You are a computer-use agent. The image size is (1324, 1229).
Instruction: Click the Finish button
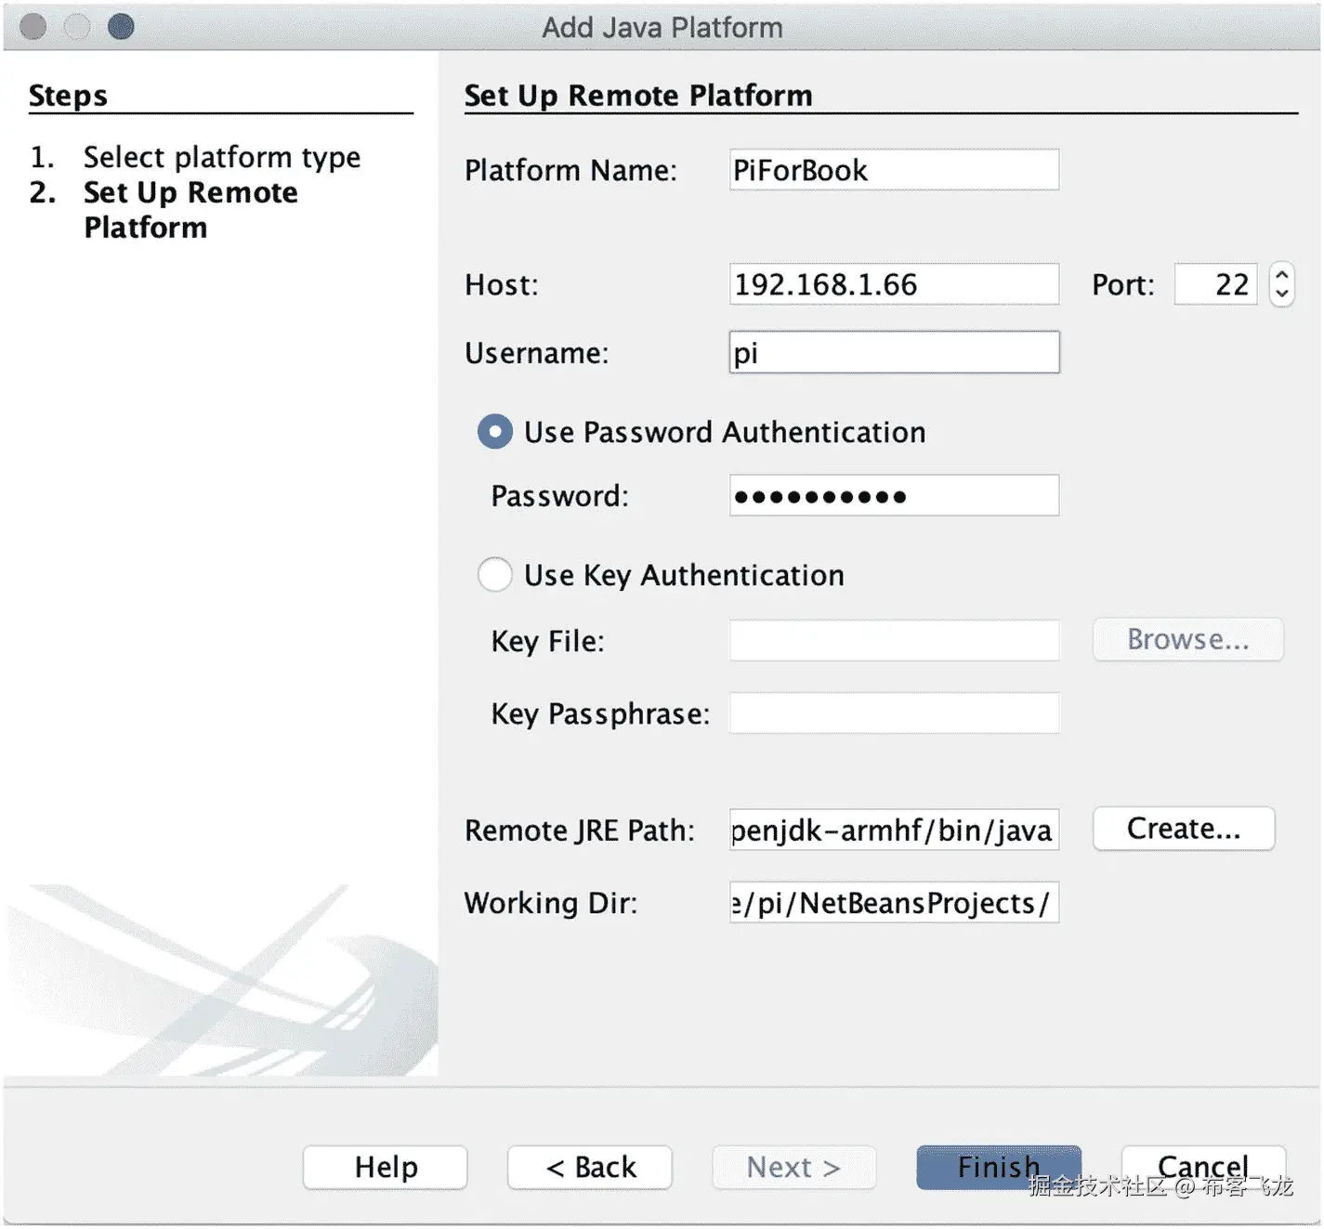tap(998, 1167)
